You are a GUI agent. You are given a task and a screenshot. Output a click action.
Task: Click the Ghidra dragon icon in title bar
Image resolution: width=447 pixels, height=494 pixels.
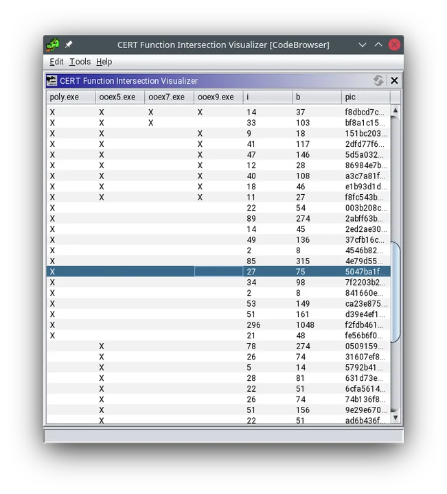pyautogui.click(x=53, y=45)
